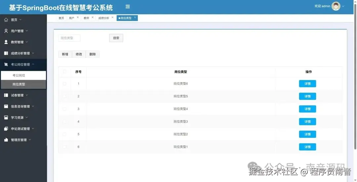Check the box for row 岗位类型3
The image size is (357, 182).
pyautogui.click(x=64, y=122)
